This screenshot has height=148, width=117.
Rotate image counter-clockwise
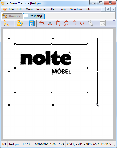58,23
